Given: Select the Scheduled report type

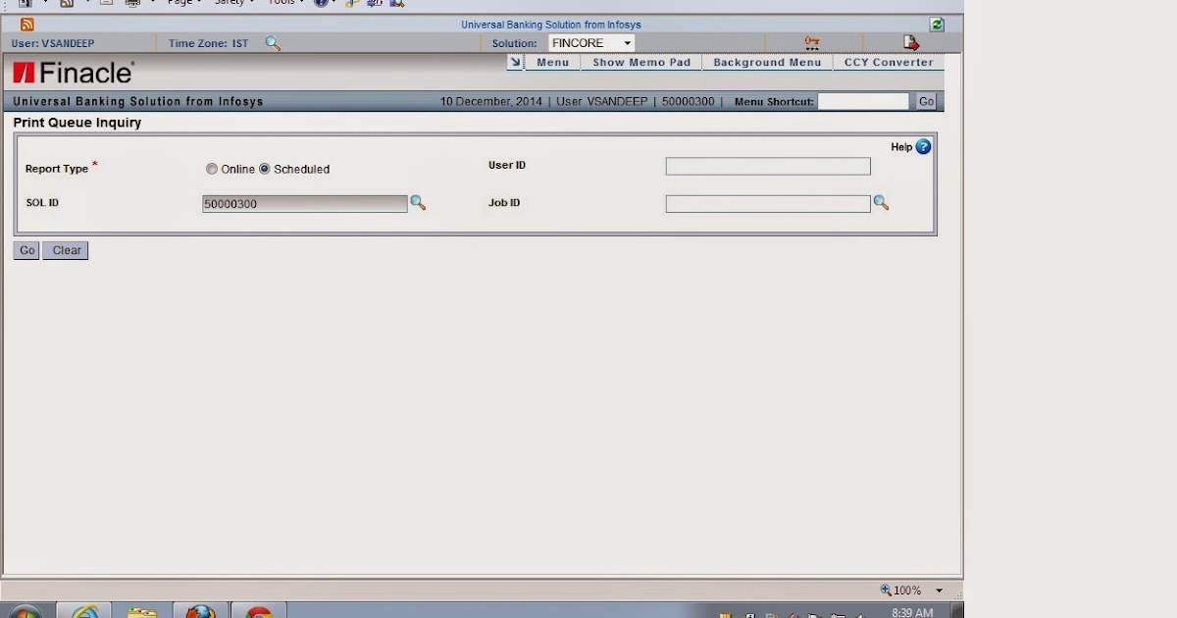Looking at the screenshot, I should (x=265, y=168).
